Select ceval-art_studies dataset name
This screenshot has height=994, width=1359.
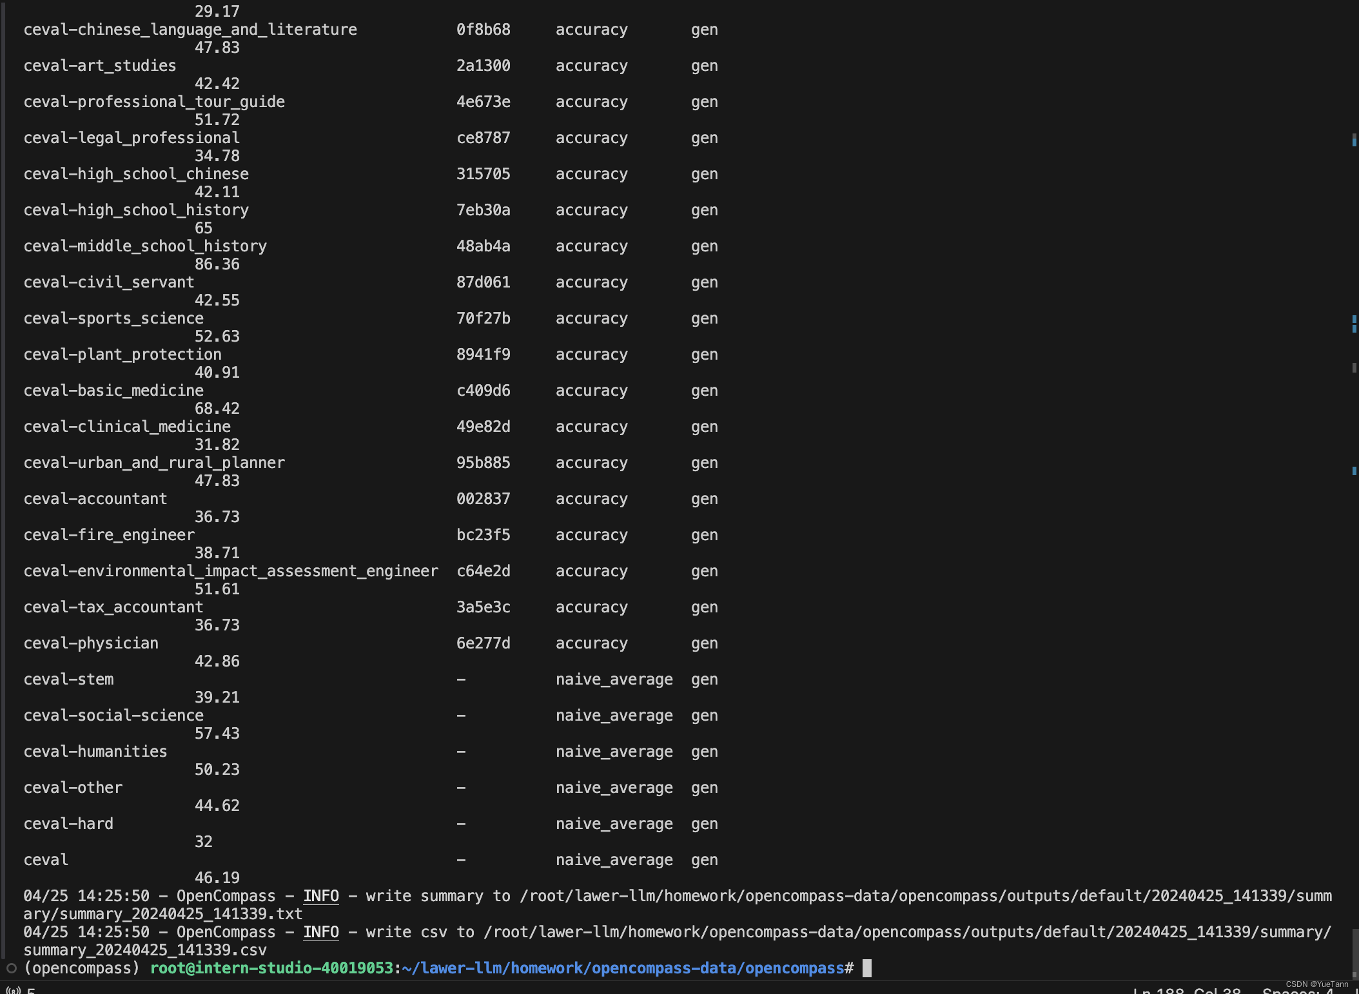(100, 66)
